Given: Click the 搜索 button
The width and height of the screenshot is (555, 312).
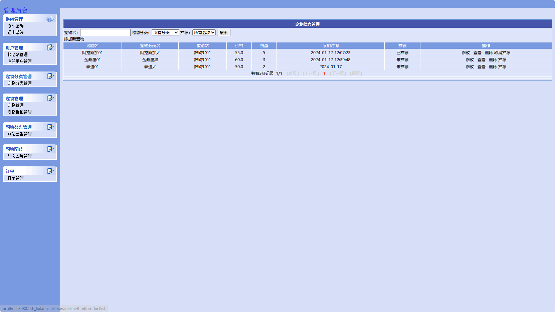Looking at the screenshot, I should [x=224, y=32].
